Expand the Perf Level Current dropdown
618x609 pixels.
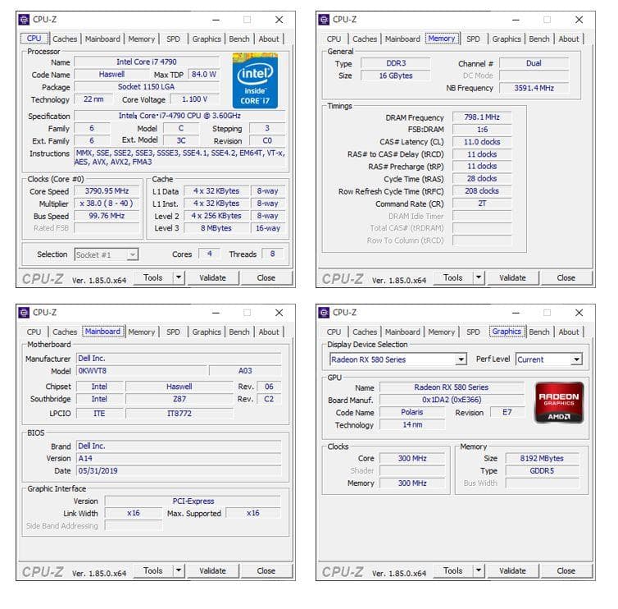point(577,359)
